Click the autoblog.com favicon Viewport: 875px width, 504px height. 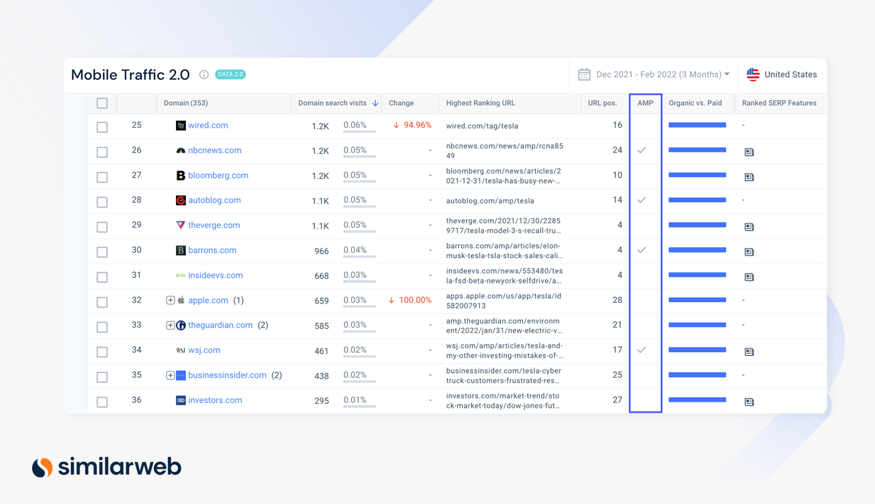[181, 201]
